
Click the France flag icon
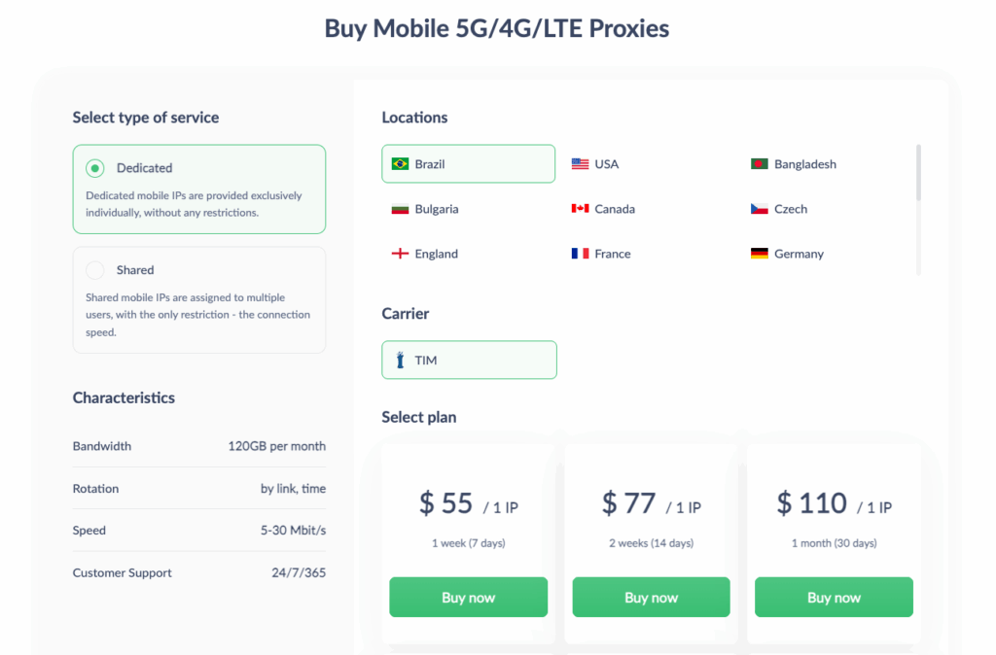pos(580,254)
